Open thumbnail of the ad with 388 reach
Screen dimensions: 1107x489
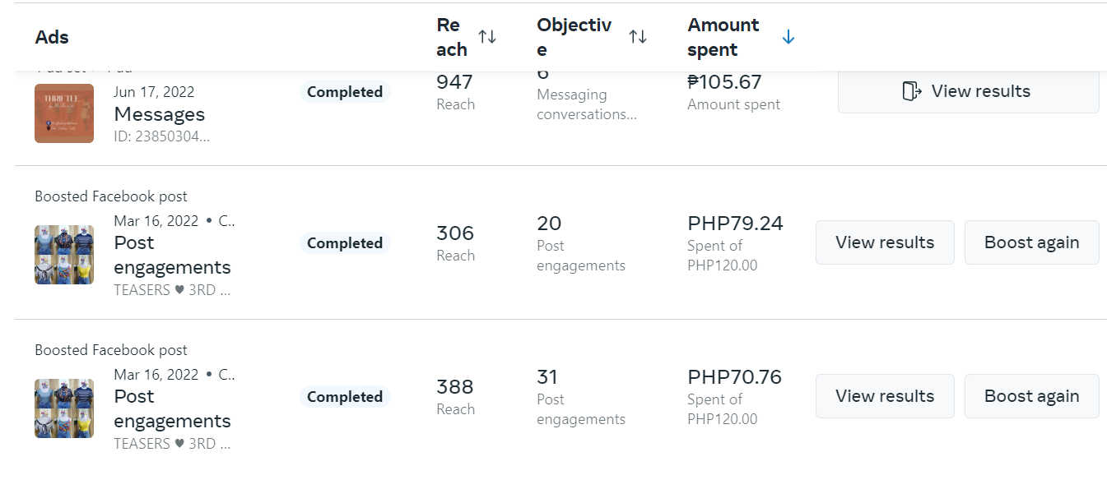(64, 408)
